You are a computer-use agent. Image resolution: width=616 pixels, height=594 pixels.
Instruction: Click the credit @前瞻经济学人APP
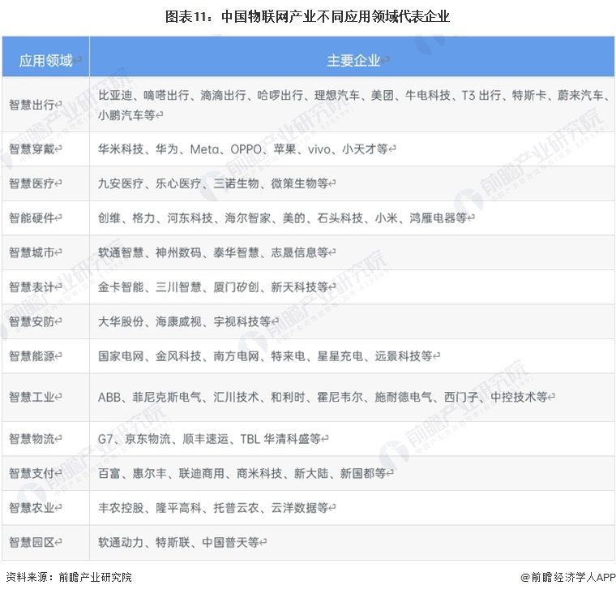[x=568, y=577]
